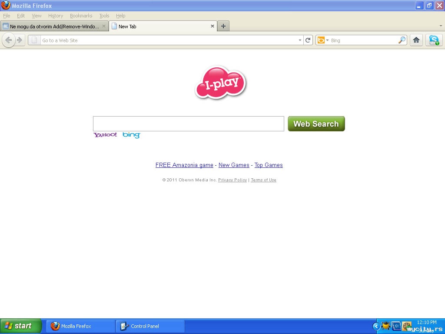The height and width of the screenshot is (334, 445).
Task: Open the Windows start menu
Action: pos(21,326)
